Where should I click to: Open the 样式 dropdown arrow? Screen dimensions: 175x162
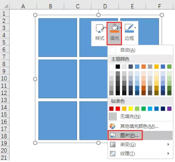(x=106, y=28)
